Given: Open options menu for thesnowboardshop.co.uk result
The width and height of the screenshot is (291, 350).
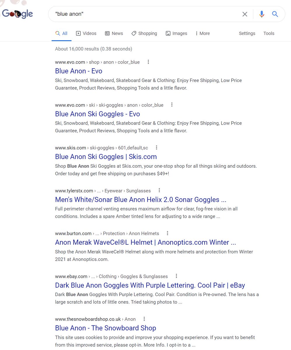Looking at the screenshot, I should point(144,319).
